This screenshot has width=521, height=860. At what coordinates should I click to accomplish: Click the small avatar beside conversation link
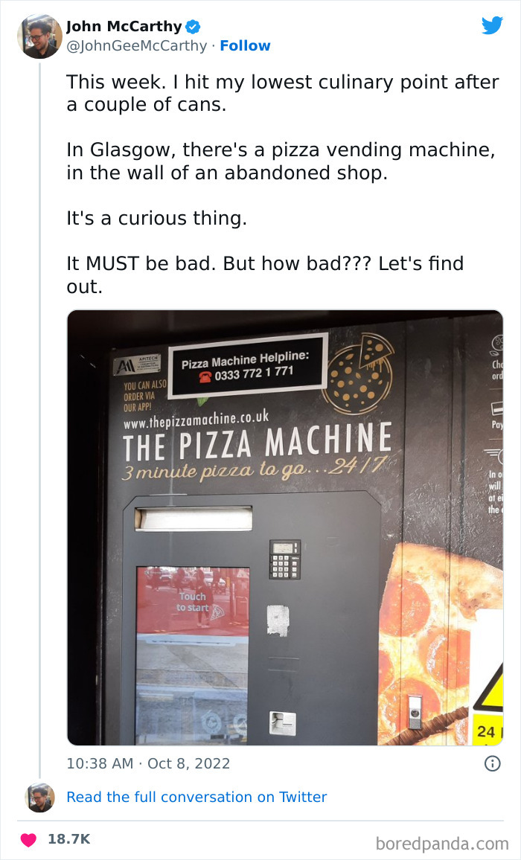pos(40,798)
